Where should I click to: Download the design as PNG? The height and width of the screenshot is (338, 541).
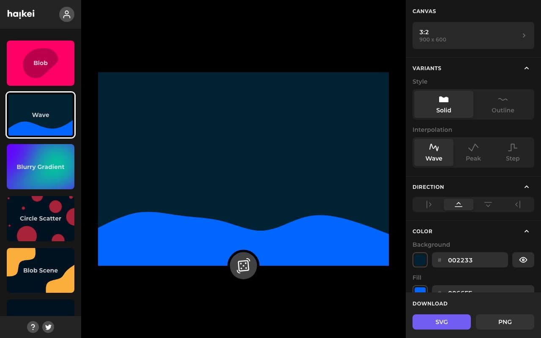pos(505,322)
